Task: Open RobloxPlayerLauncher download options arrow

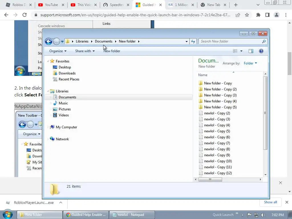Action: [x=61, y=203]
